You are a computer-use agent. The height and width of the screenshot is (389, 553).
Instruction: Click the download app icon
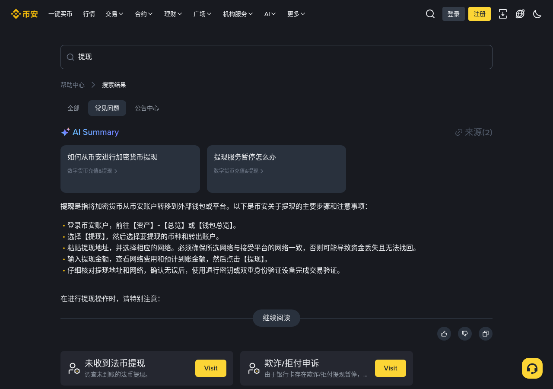tap(503, 14)
